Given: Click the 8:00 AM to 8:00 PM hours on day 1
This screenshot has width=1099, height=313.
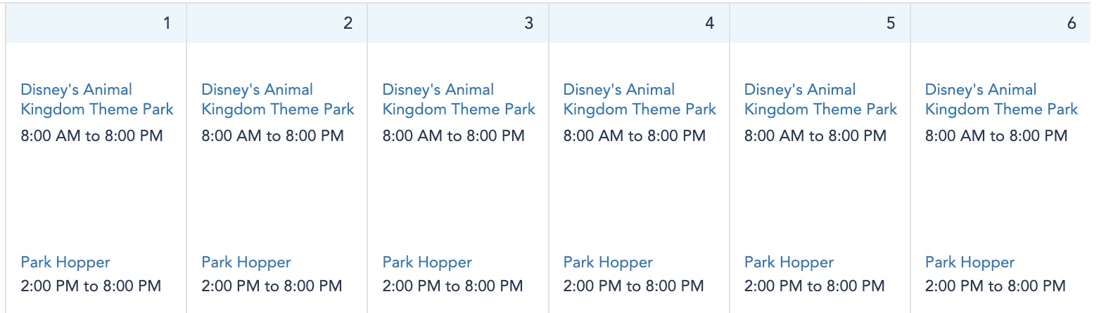Looking at the screenshot, I should [91, 135].
